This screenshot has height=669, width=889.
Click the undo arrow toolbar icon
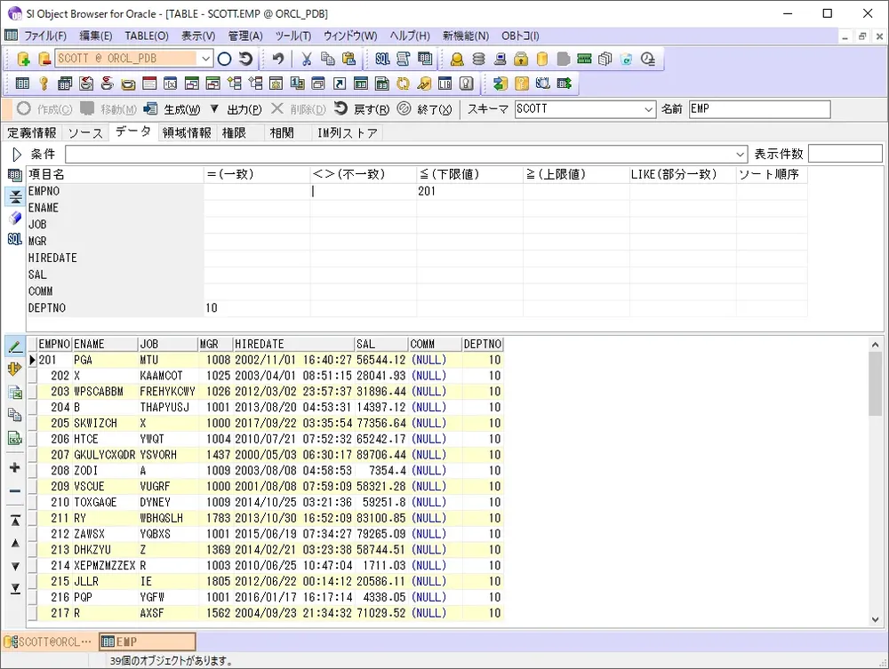pyautogui.click(x=277, y=59)
